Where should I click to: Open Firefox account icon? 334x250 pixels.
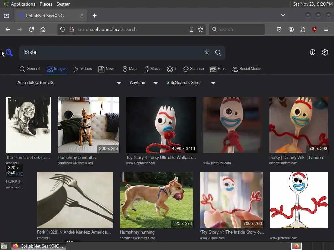click(x=291, y=29)
